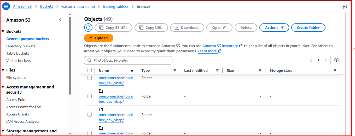Screen dimensions: 355x136
Task: Open Type column filter arrow
Action: coord(175,70)
